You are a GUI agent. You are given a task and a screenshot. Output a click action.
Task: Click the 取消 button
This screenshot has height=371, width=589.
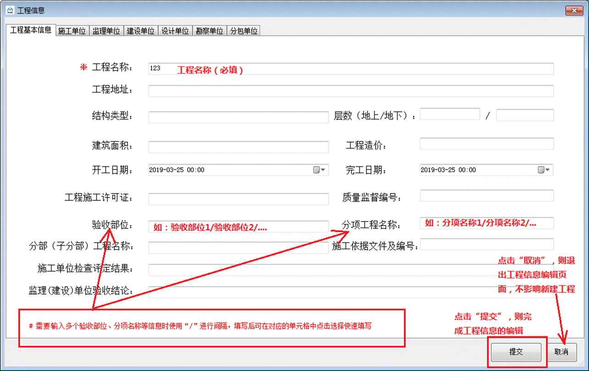pyautogui.click(x=561, y=352)
